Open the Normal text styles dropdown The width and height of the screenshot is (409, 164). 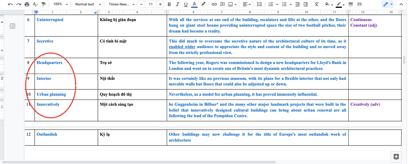point(88,4)
